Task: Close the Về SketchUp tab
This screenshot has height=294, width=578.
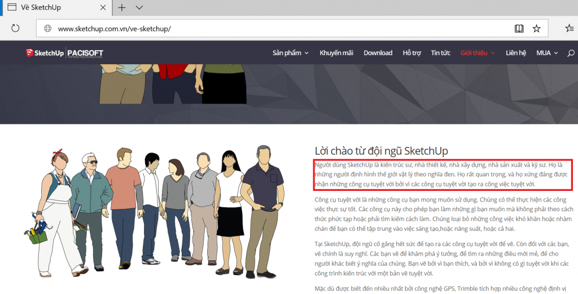Action: pos(103,7)
